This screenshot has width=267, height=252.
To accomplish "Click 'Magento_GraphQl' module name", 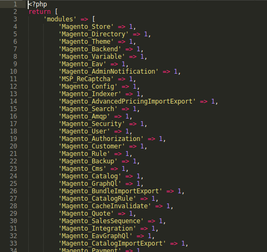I will pos(90,184).
